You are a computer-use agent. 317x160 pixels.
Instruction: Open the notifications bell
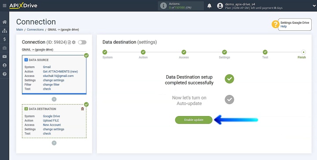(x=210, y=6)
